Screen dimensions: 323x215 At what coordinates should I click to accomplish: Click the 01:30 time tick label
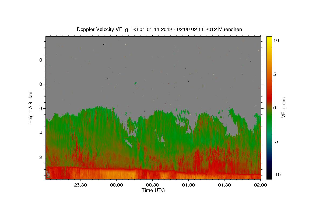(x=224, y=185)
